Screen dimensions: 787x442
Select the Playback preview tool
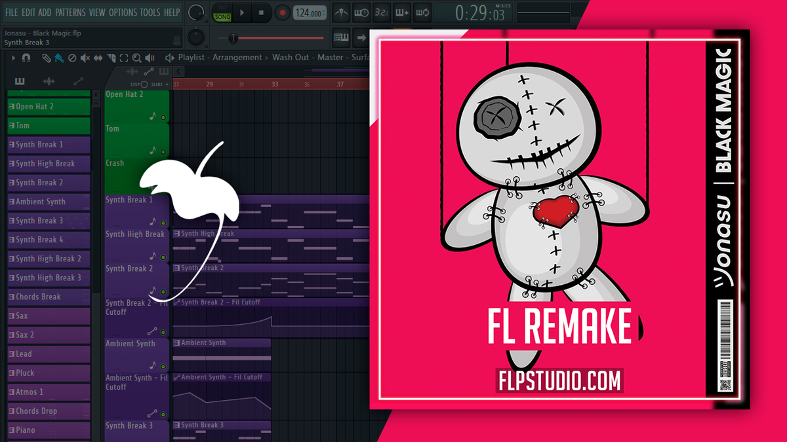click(150, 58)
